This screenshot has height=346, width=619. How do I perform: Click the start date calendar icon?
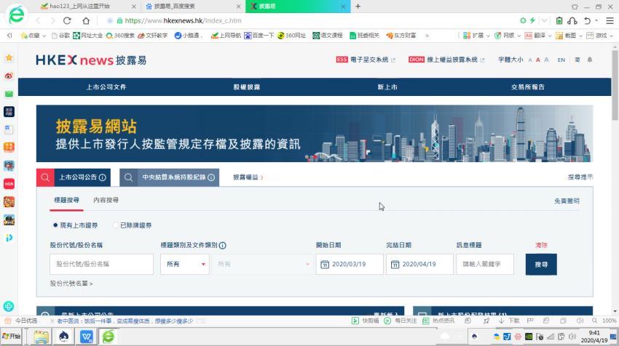pyautogui.click(x=325, y=265)
